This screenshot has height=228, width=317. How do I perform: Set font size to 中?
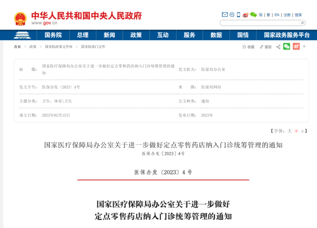click(296, 131)
